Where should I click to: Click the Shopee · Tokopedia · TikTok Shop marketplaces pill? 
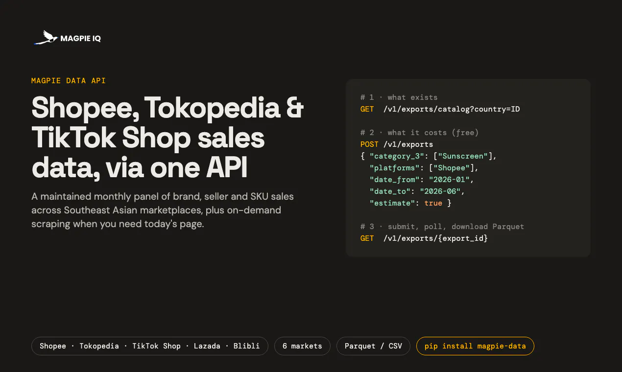[x=150, y=346]
